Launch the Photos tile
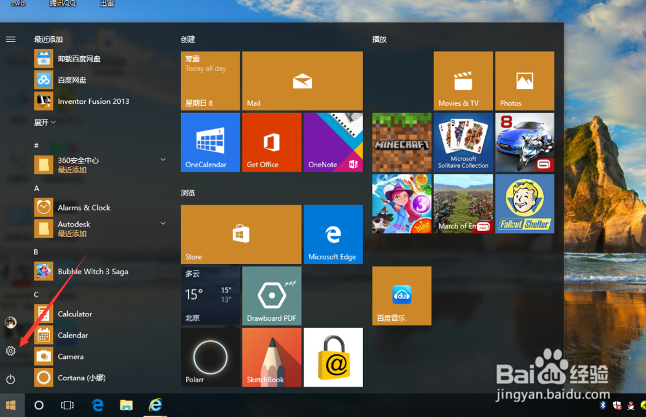 (525, 81)
